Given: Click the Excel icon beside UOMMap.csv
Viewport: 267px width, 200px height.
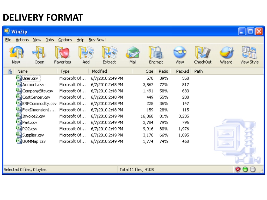Looking at the screenshot, I should [x=19, y=141].
